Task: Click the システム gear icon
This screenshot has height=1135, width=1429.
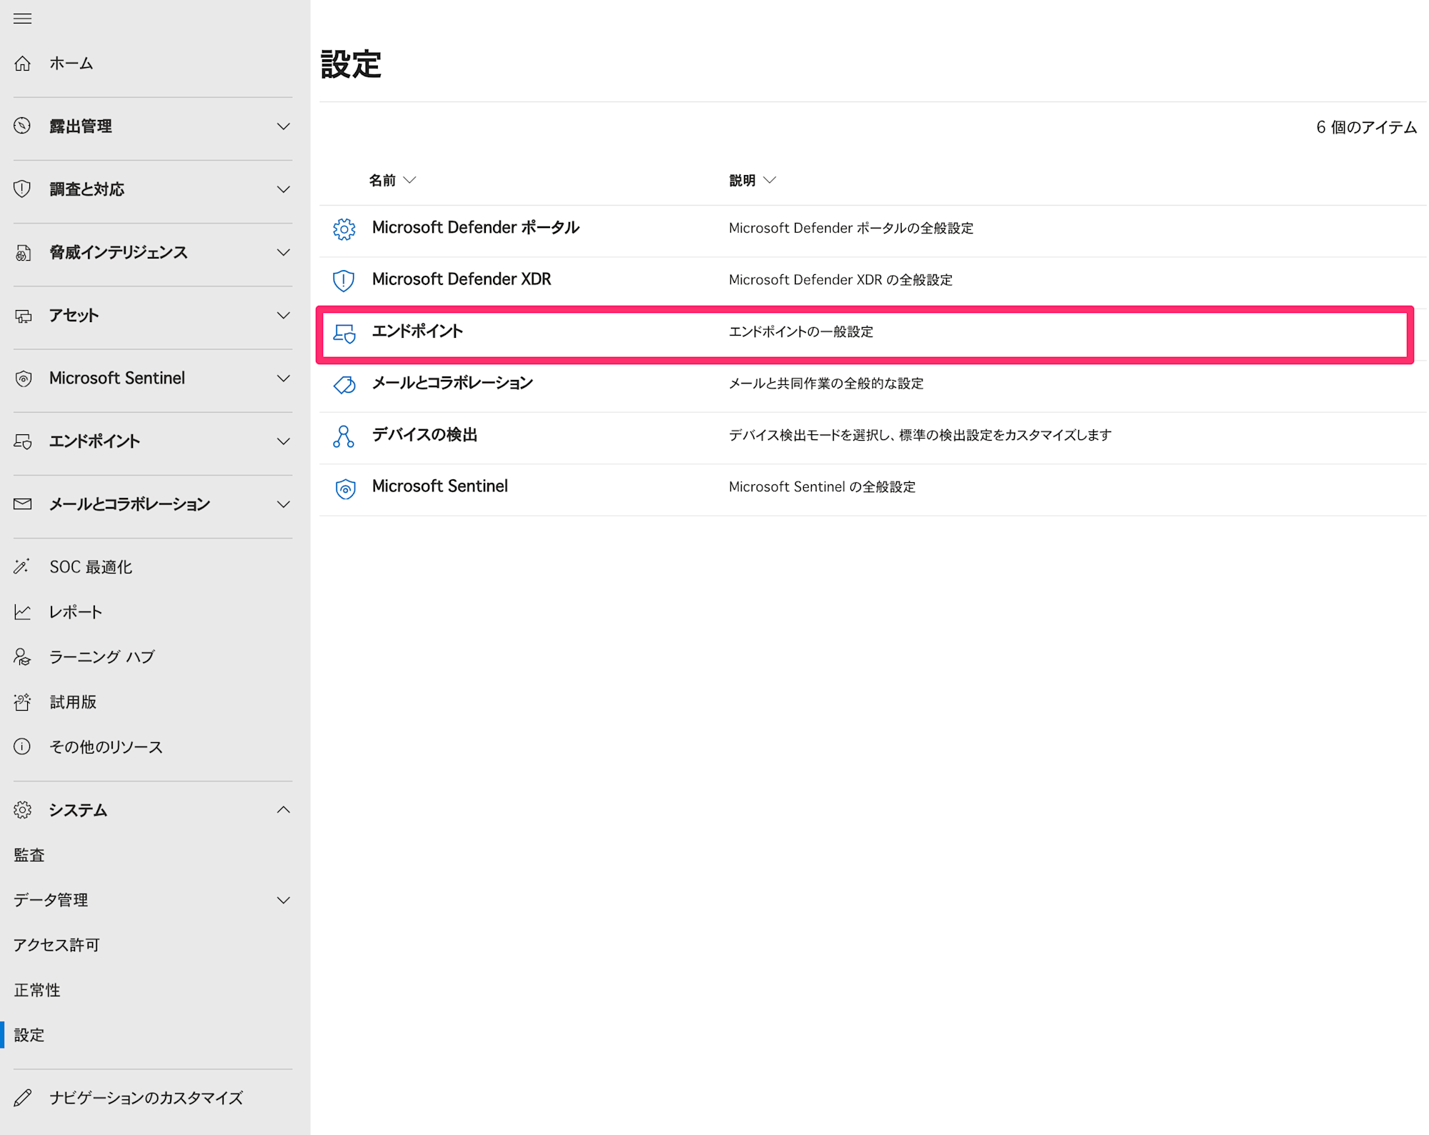Action: click(23, 810)
